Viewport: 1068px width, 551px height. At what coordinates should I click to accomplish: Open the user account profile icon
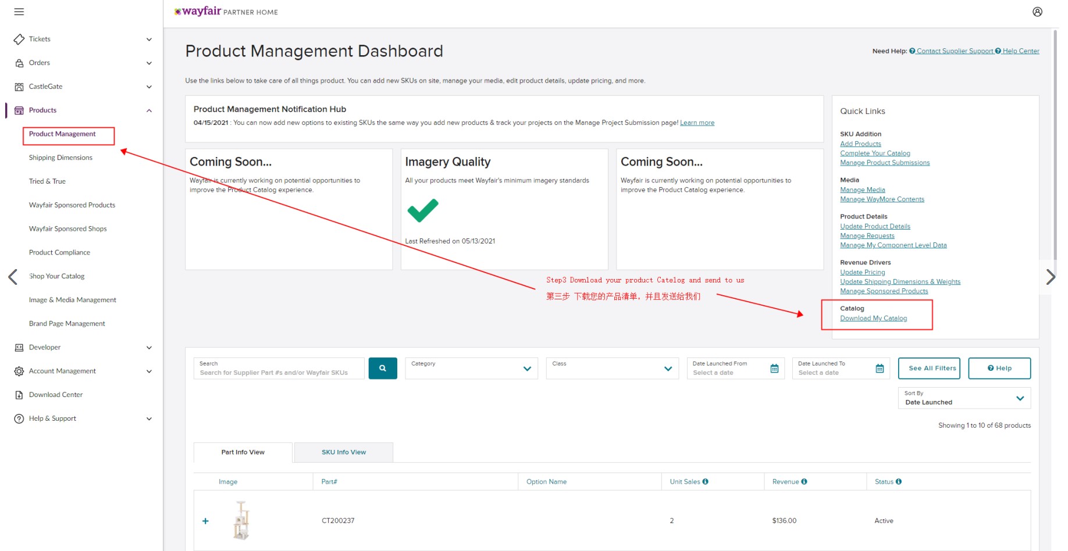point(1037,12)
